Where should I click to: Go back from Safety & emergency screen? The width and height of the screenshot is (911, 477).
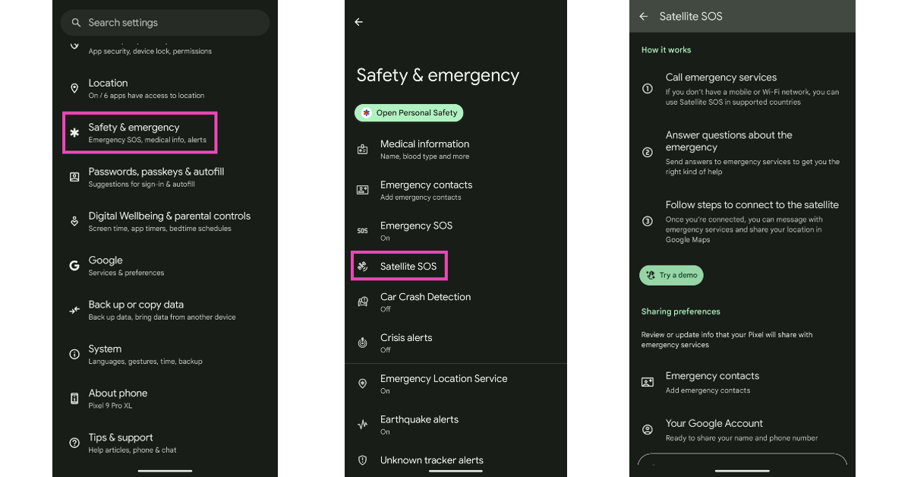(359, 22)
